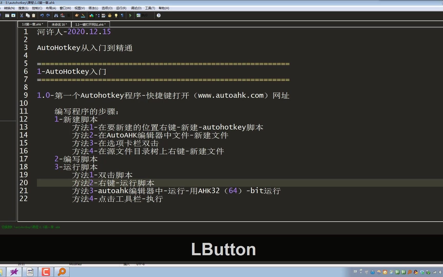Viewport: 443px width, 277px height.
Task: Open the 转换(N) menu
Action: point(9,8)
